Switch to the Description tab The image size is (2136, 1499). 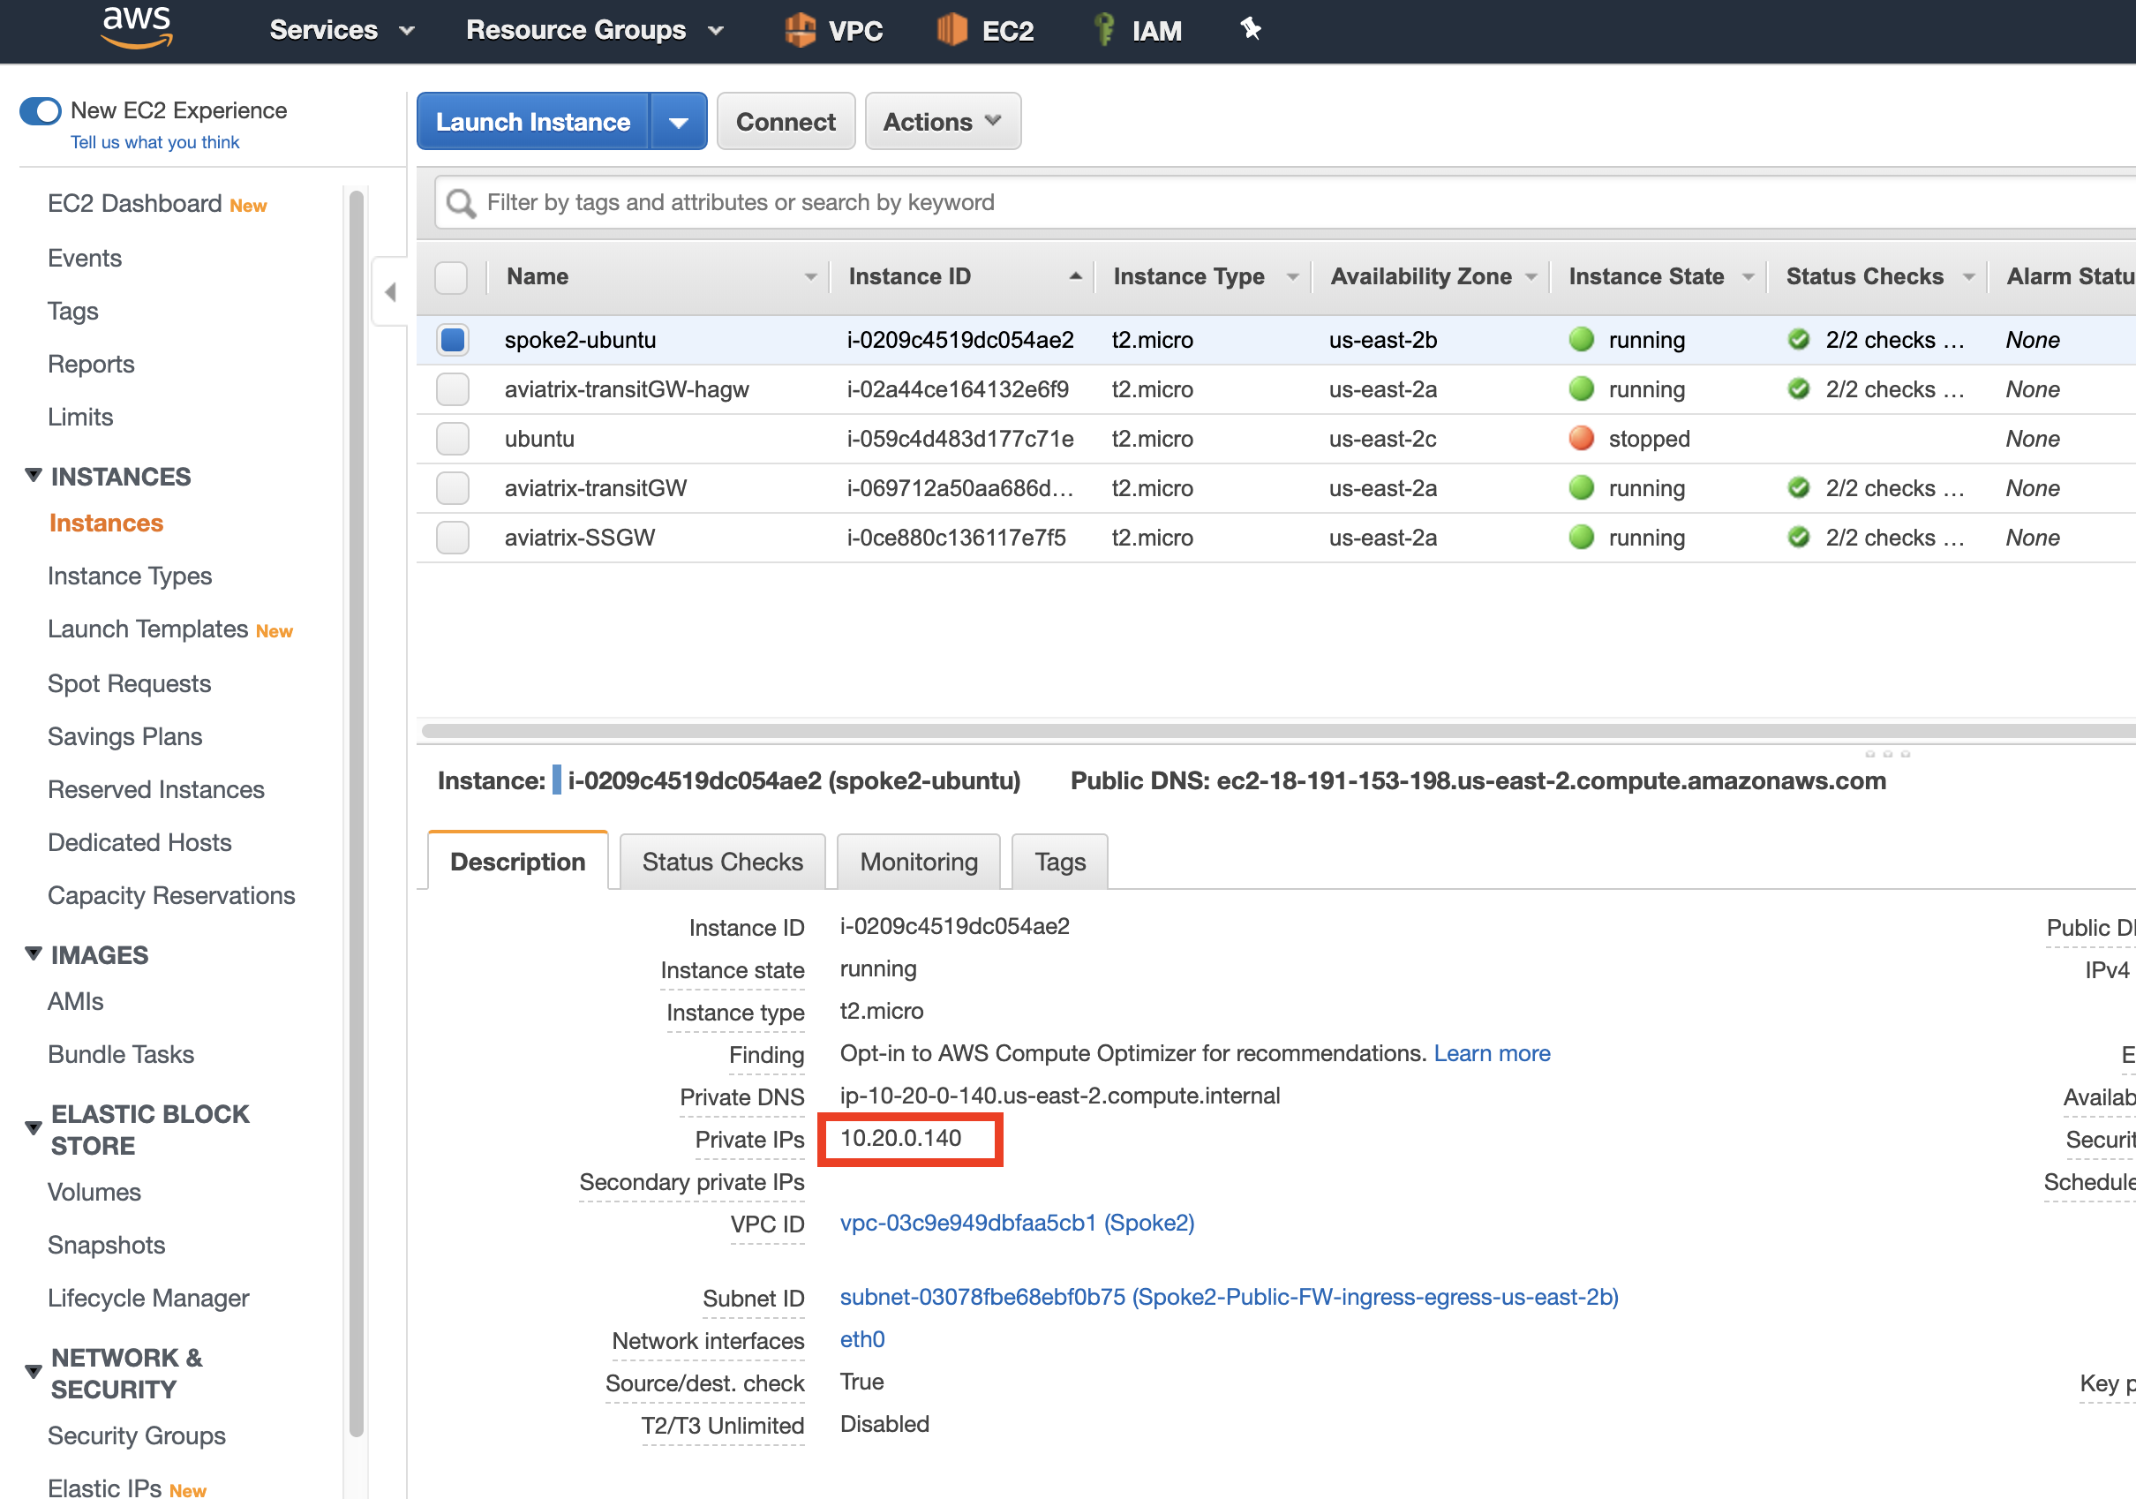(x=517, y=862)
